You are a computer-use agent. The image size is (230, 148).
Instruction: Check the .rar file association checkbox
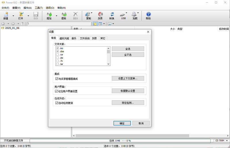(57, 55)
